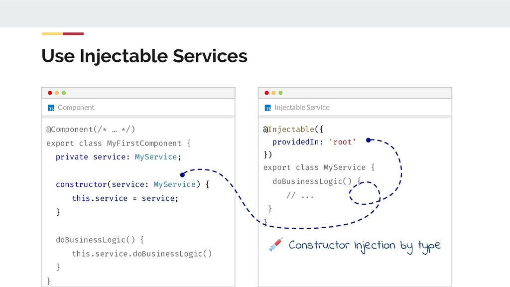Click 'export class MyFirstComponent {' line
Screen dimensions: 510x287
119,143
